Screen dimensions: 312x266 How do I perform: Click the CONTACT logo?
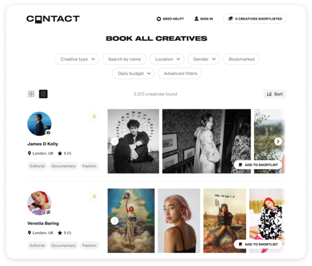pos(53,19)
